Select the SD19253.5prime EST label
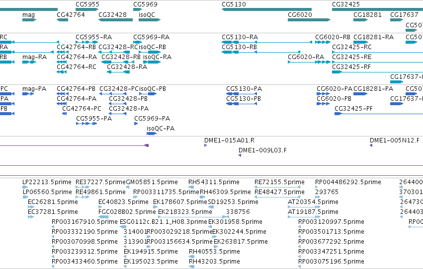The height and width of the screenshot is (269, 423). coord(233,202)
